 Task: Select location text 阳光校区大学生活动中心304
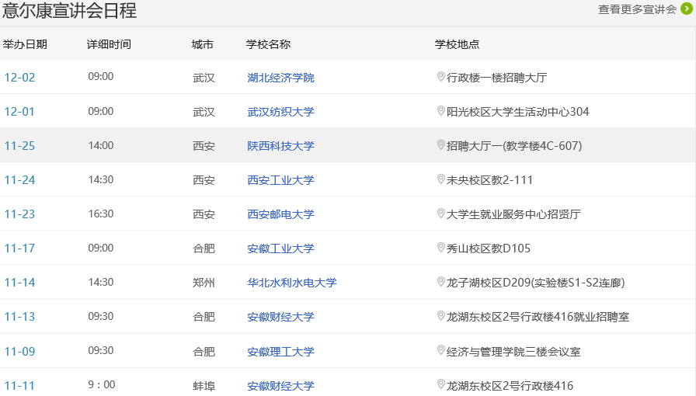point(517,112)
